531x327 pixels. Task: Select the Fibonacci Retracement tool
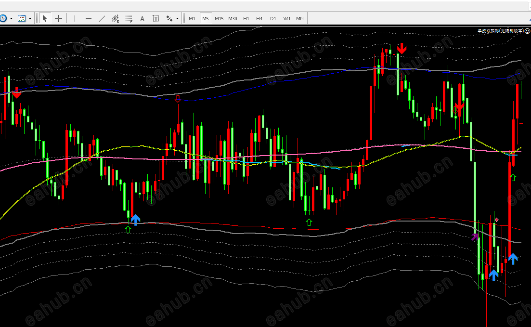tap(129, 18)
